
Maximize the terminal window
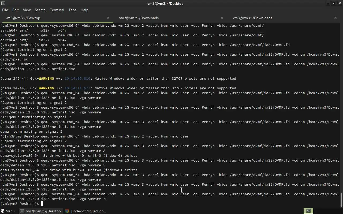334,3
